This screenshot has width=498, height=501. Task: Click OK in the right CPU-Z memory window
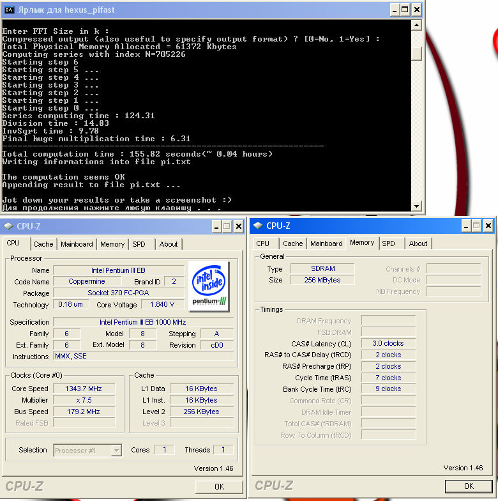(x=469, y=486)
